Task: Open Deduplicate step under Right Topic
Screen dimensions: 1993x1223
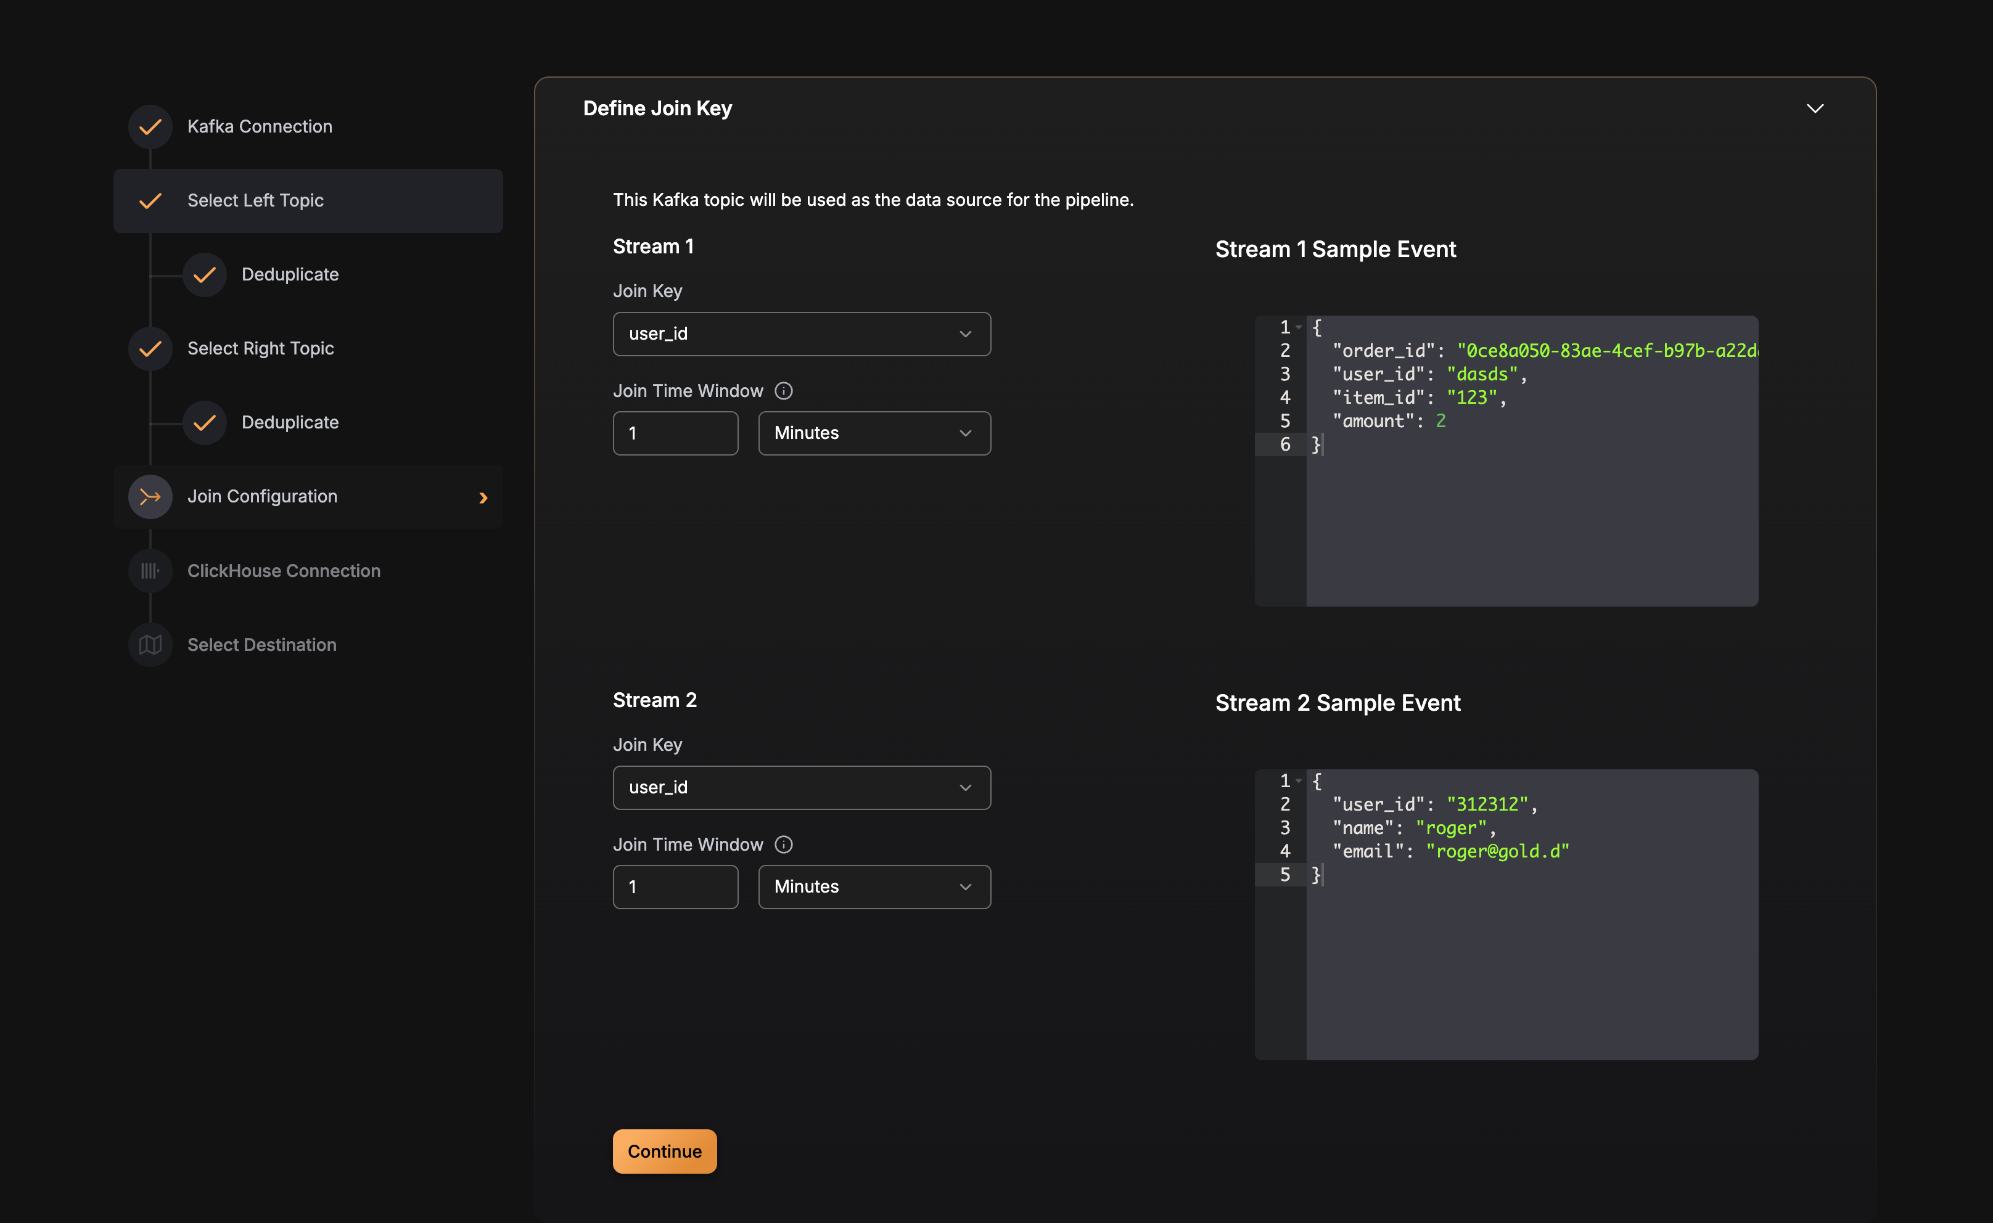Action: coord(290,423)
